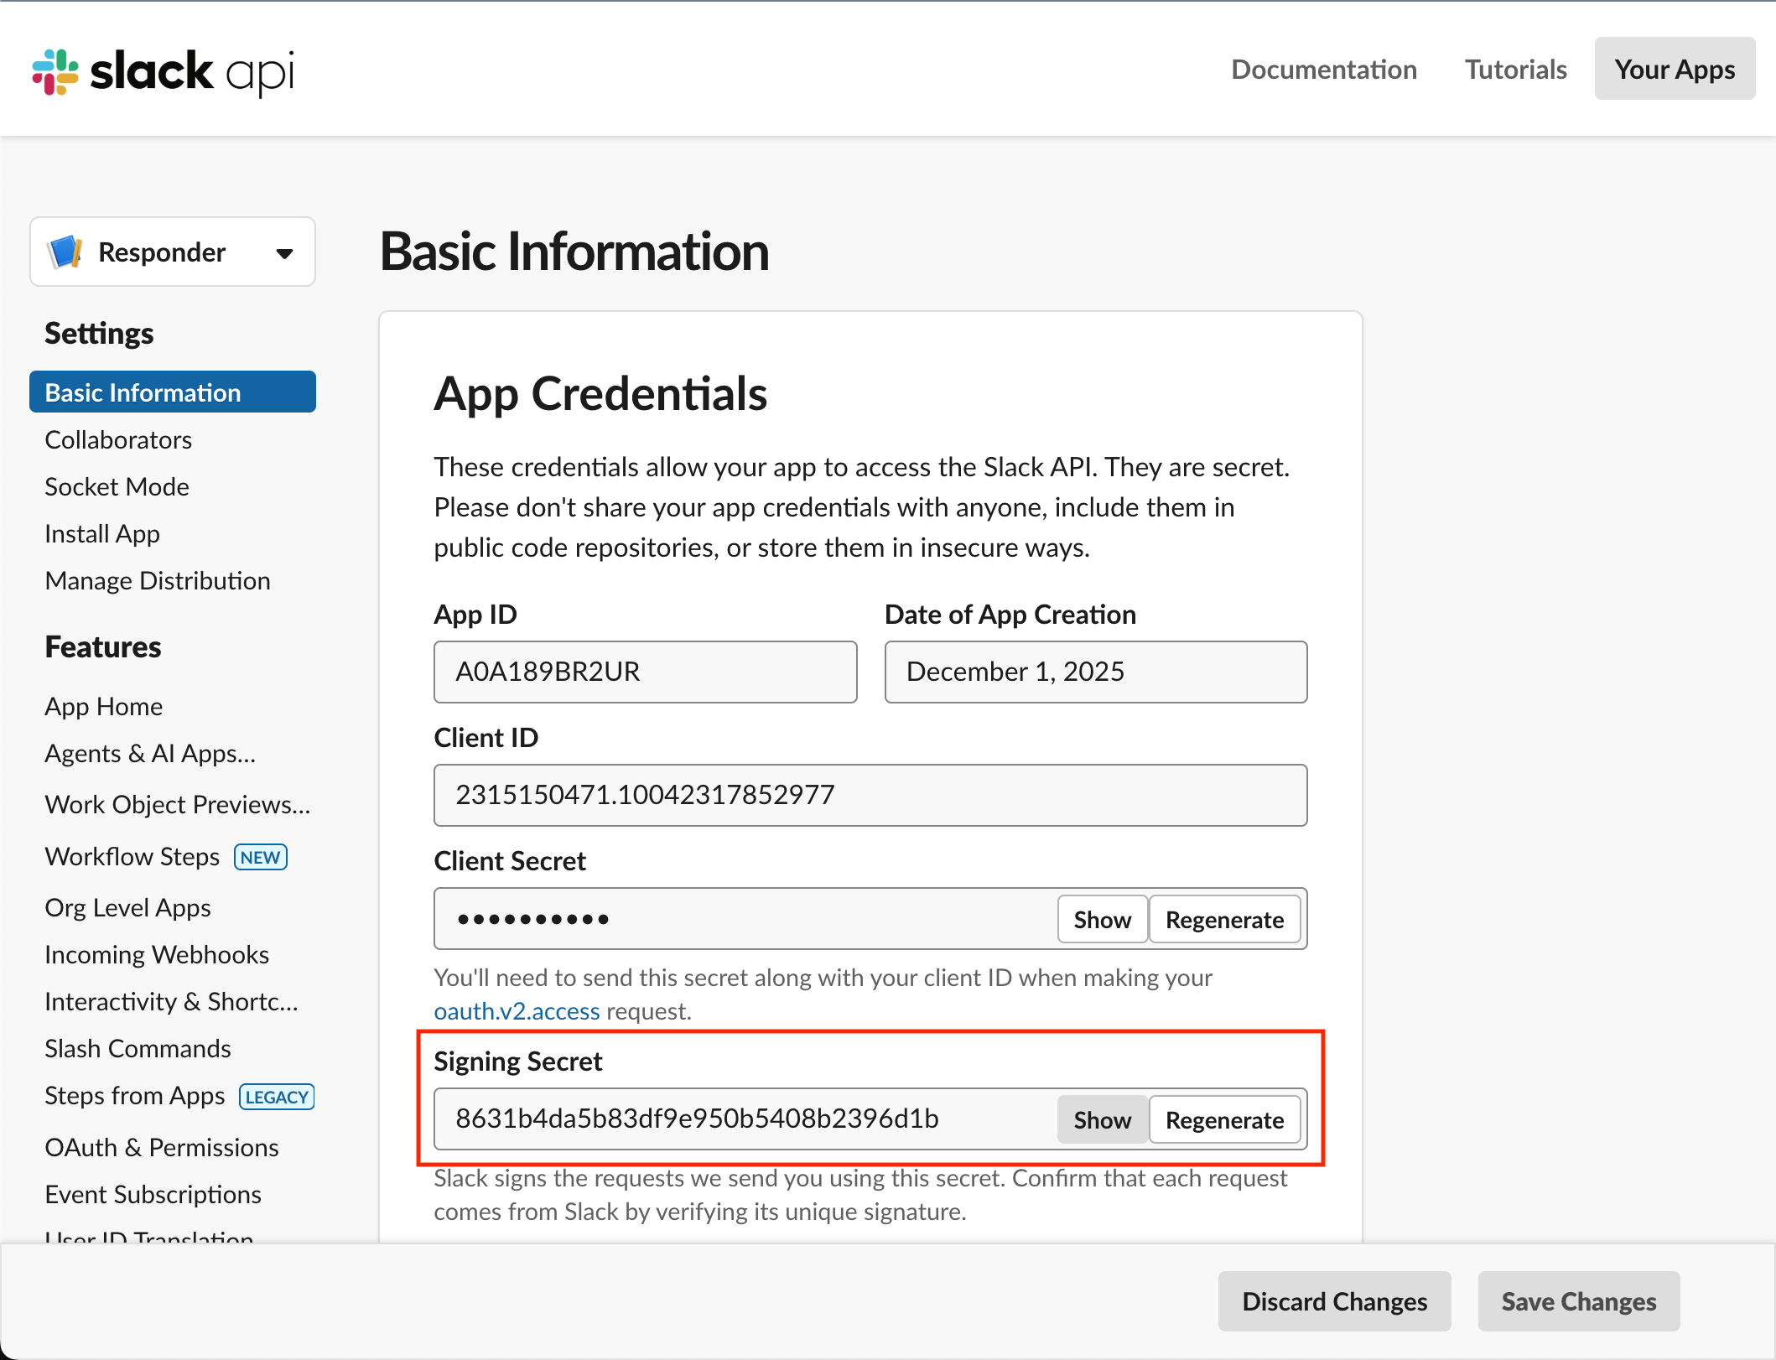Open the Documentation menu
Viewport: 1776px width, 1360px height.
pos(1323,70)
